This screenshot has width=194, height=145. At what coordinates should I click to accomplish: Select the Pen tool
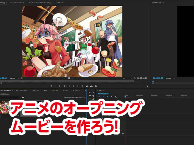[x=93, y=99]
